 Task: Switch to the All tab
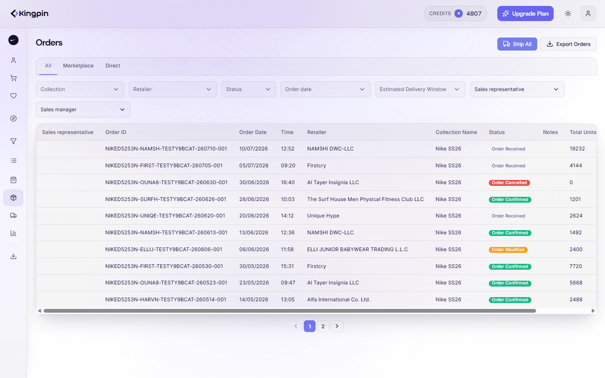pyautogui.click(x=48, y=66)
